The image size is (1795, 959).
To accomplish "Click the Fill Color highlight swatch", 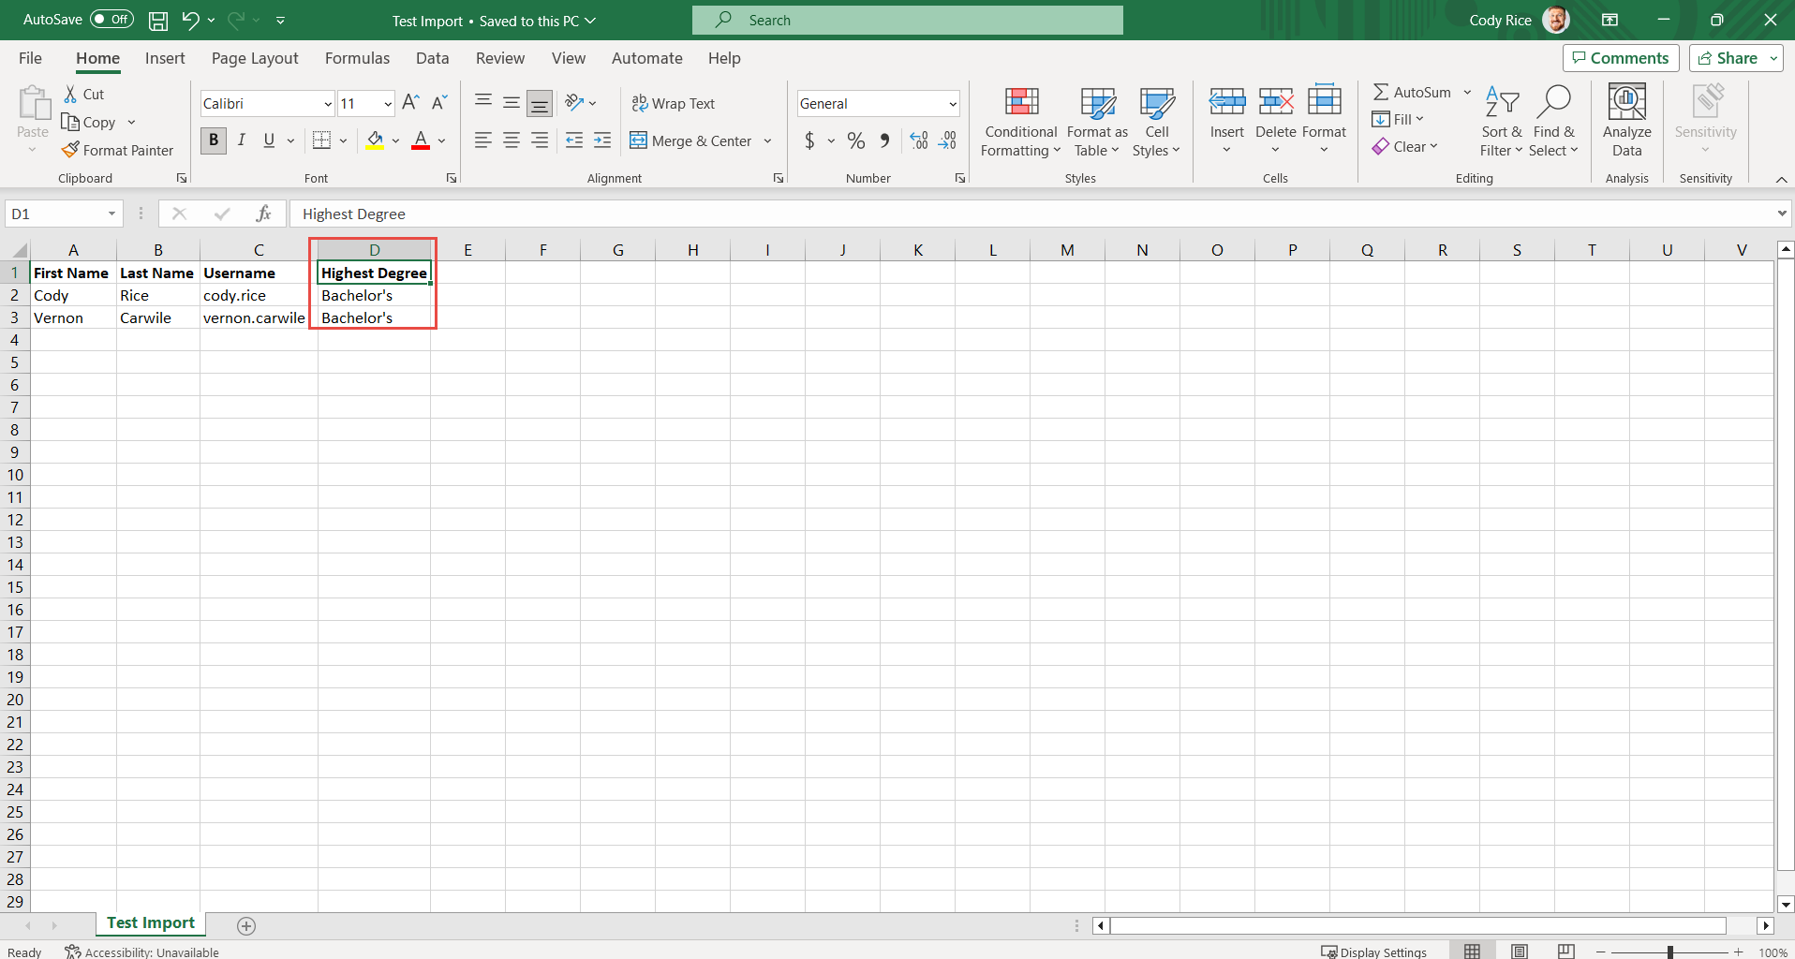I will (375, 140).
